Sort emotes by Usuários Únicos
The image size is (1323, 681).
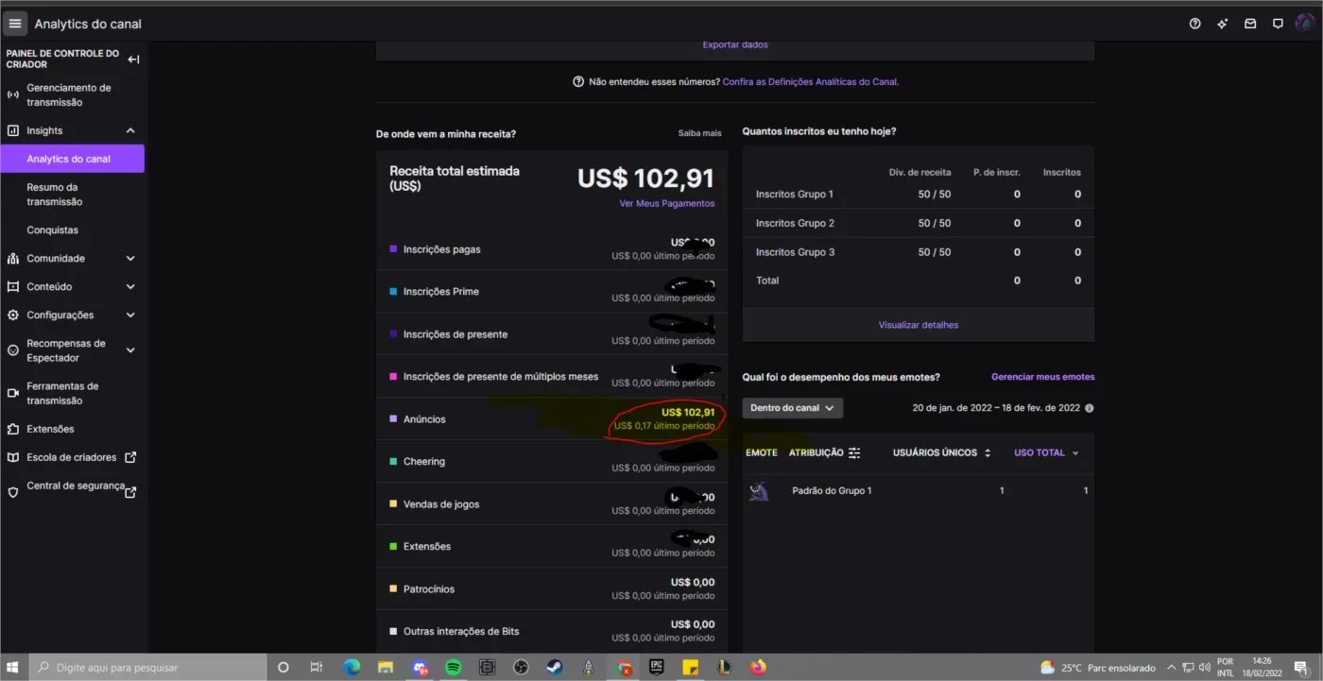point(942,452)
